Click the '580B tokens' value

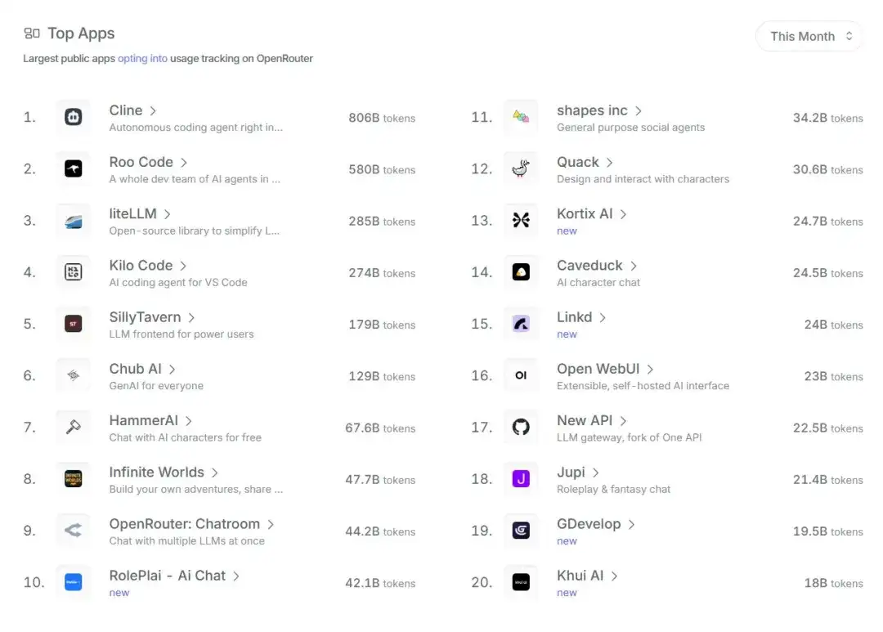click(382, 169)
